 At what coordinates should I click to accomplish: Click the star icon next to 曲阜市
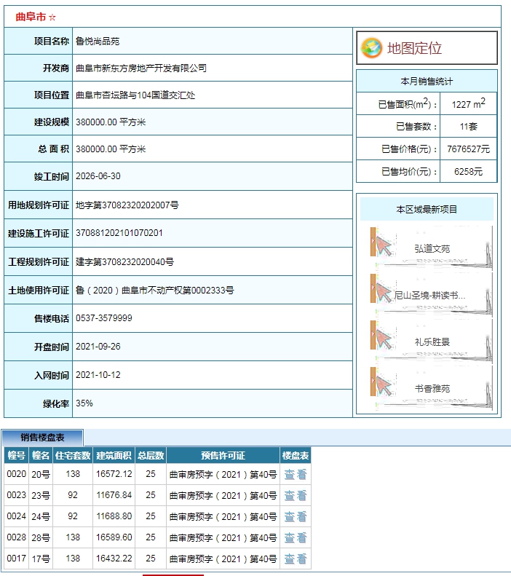(x=52, y=17)
